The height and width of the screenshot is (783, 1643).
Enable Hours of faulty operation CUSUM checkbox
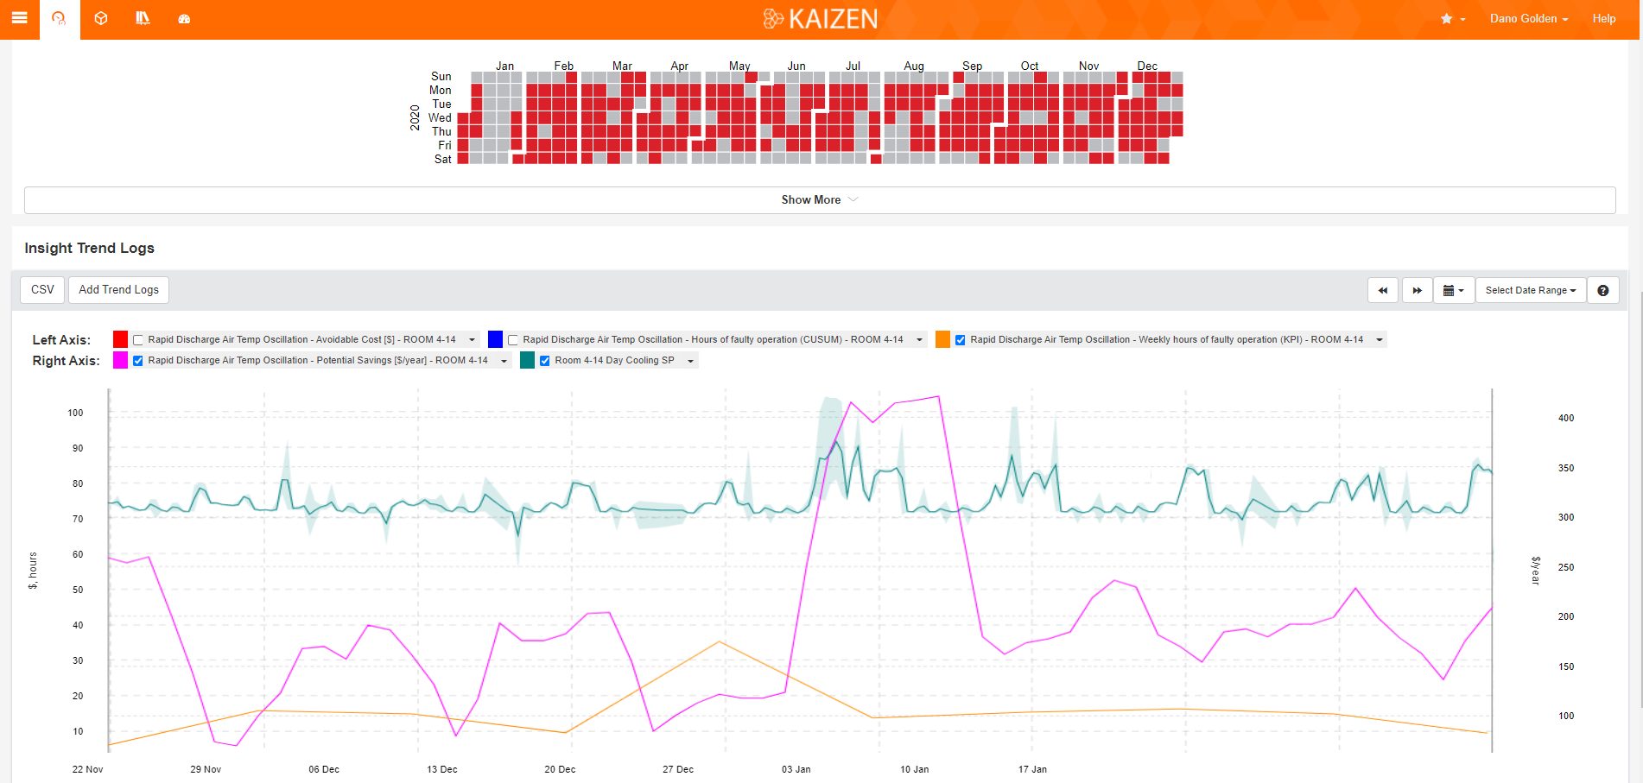(513, 340)
